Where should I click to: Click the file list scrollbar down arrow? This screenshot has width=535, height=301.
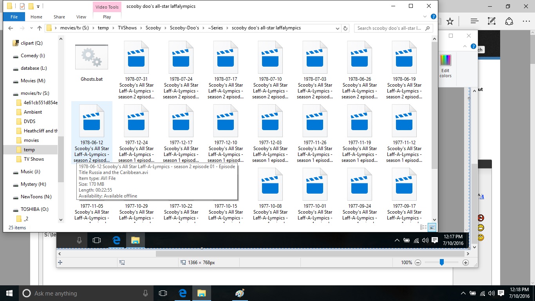click(x=434, y=220)
